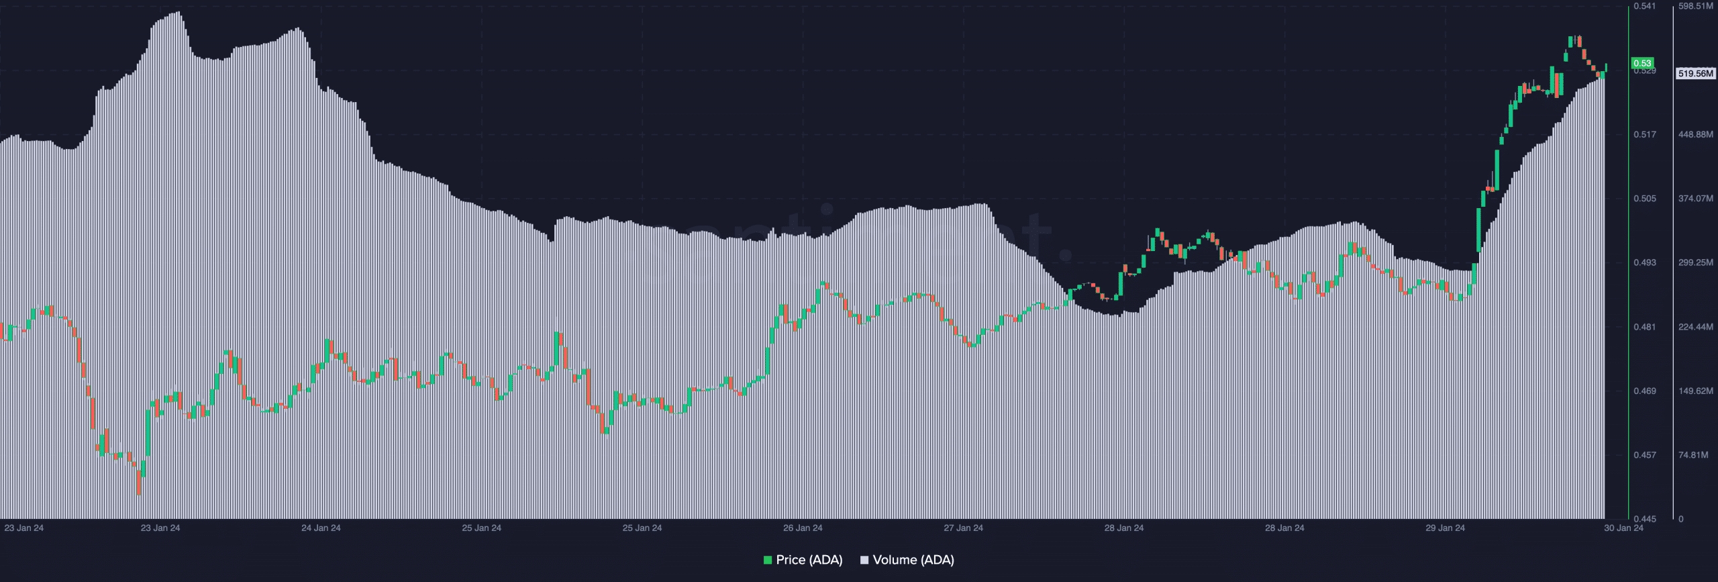Image resolution: width=1718 pixels, height=582 pixels.
Task: Click the 149.62M volume axis value
Action: tap(1696, 391)
